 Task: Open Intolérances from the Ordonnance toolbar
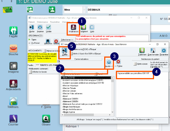[73, 29]
